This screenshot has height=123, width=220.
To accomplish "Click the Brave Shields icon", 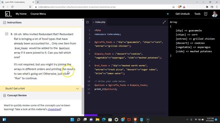I will [x=179, y=7].
